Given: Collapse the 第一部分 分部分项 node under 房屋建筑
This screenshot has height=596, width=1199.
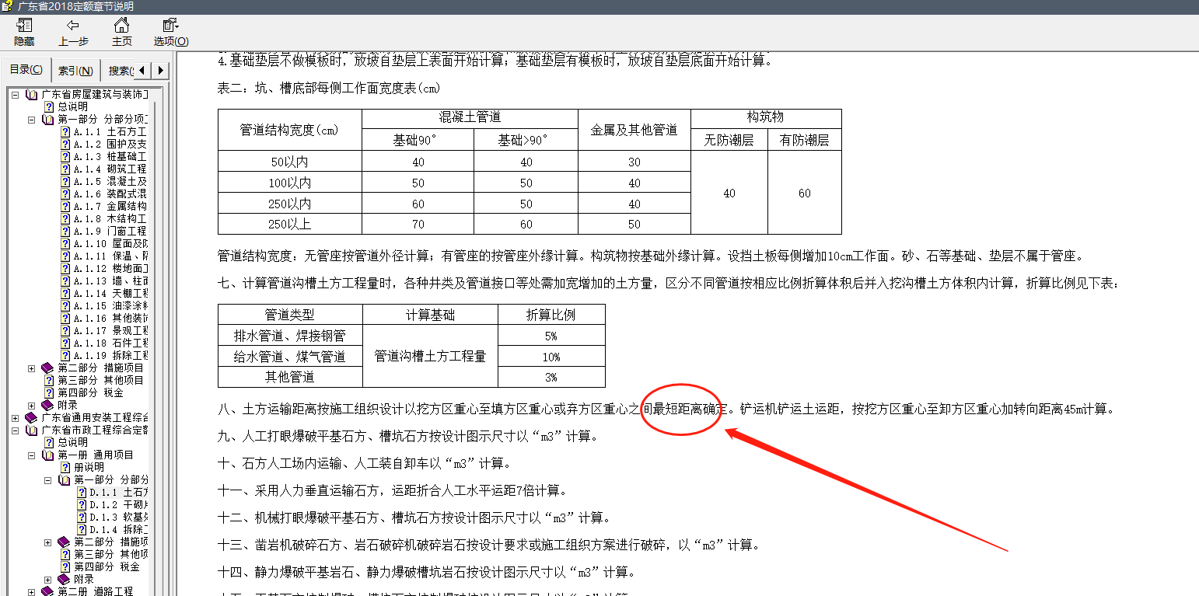Looking at the screenshot, I should (x=31, y=119).
